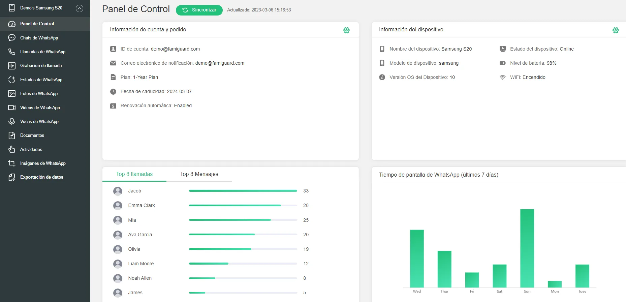Open the WhatsApp Photos icon

[x=12, y=94]
